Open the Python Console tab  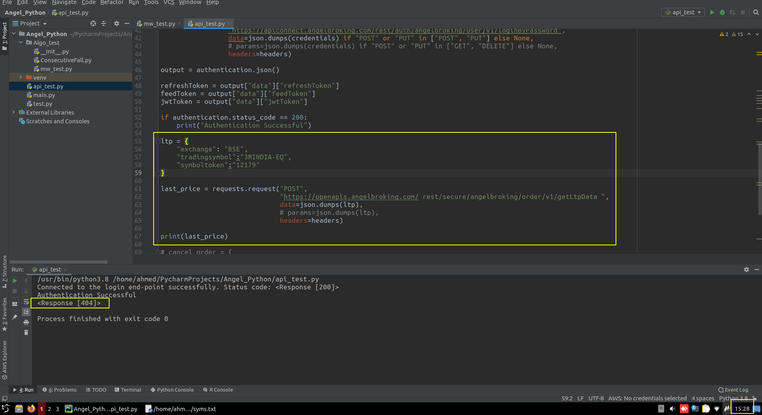172,390
